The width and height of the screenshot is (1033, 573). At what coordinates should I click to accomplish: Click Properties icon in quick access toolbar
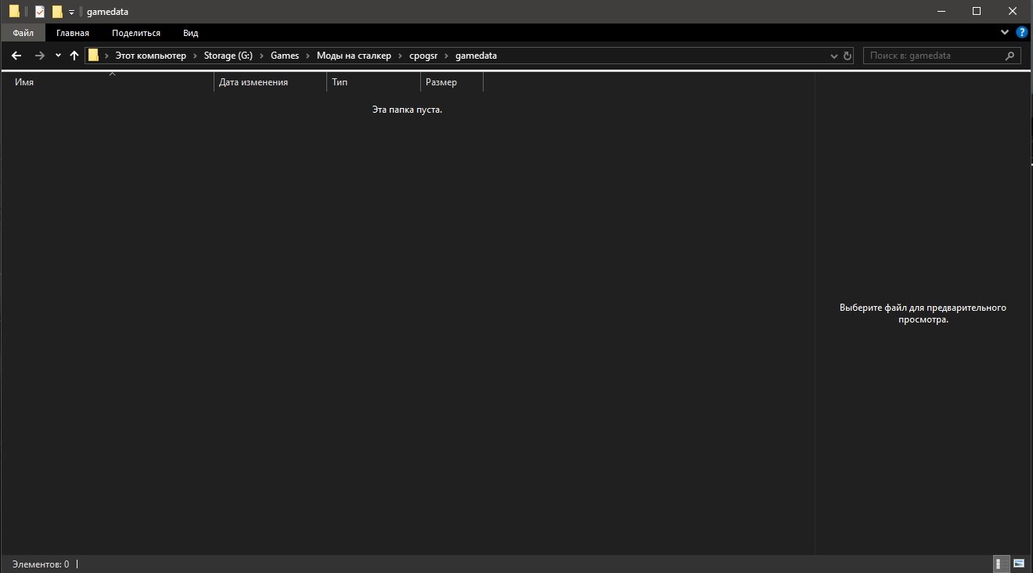[40, 12]
